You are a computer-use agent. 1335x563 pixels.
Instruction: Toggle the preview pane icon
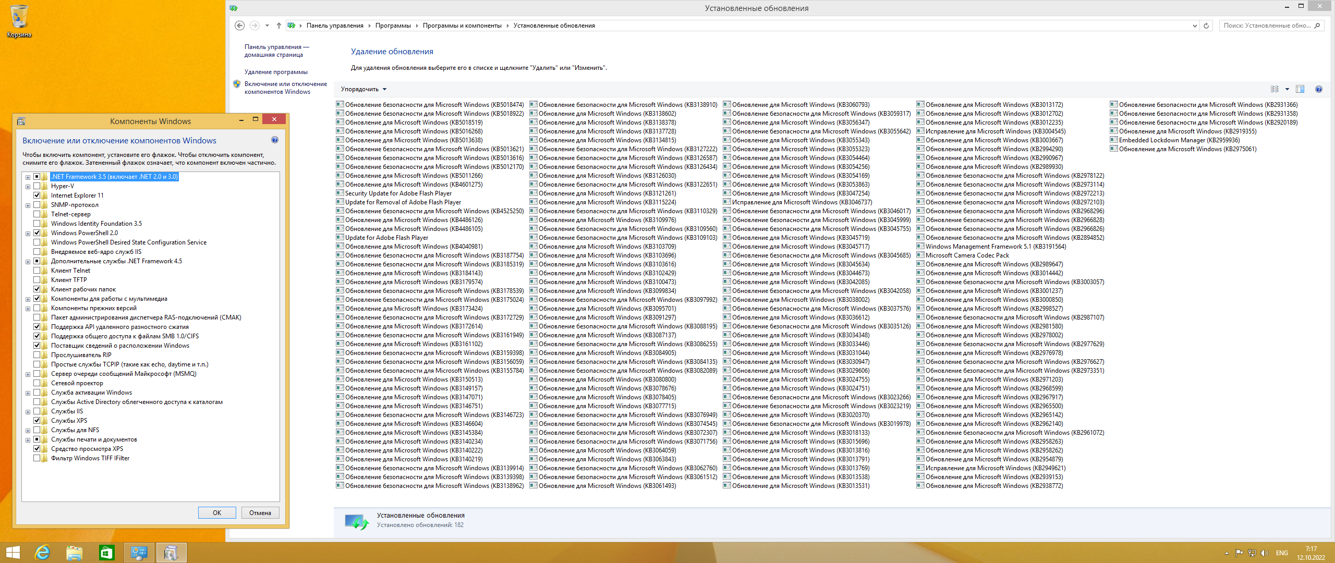click(x=1300, y=89)
